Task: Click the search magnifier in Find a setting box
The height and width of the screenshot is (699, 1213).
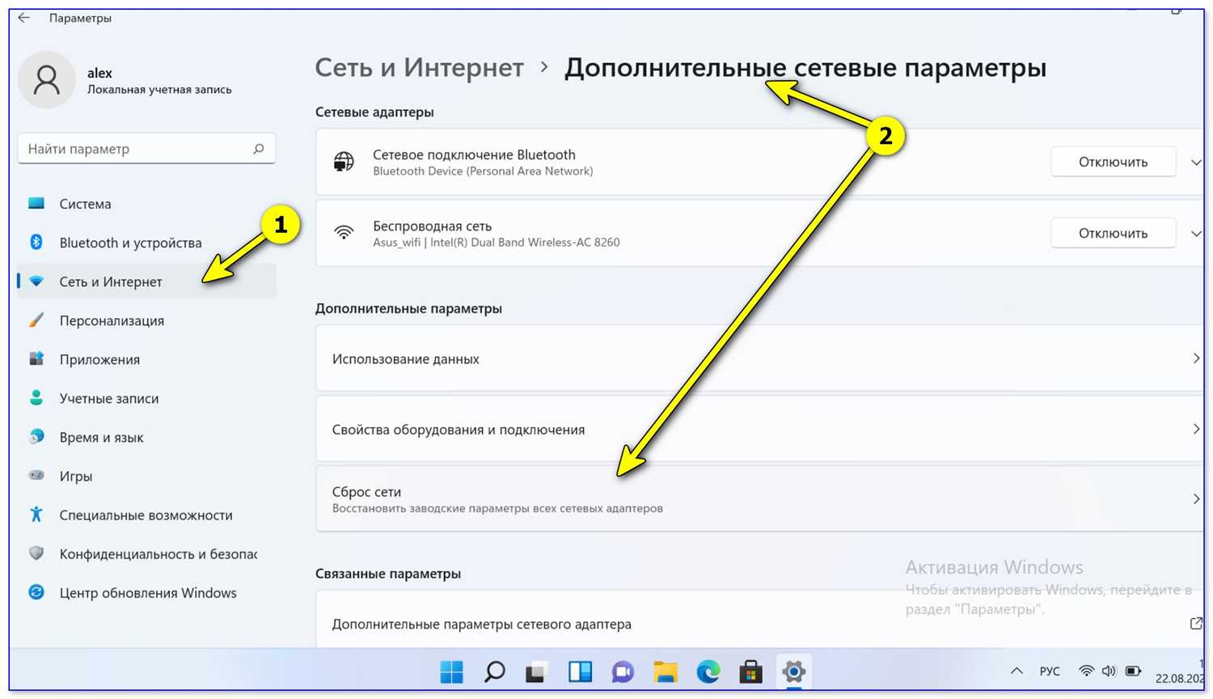Action: click(x=259, y=149)
